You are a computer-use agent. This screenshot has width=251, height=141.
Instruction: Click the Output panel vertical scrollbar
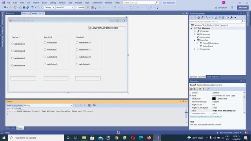[186, 116]
